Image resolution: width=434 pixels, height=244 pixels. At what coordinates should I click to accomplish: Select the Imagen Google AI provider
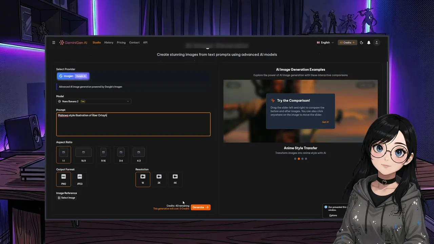(x=73, y=76)
